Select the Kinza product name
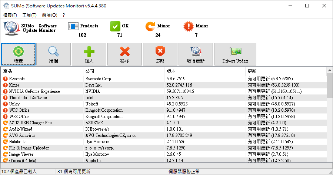 tap(14, 85)
